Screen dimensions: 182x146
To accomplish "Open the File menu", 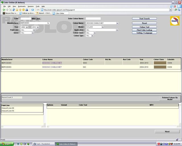I will [5, 6].
